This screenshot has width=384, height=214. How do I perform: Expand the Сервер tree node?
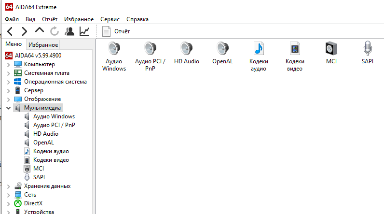(9, 91)
